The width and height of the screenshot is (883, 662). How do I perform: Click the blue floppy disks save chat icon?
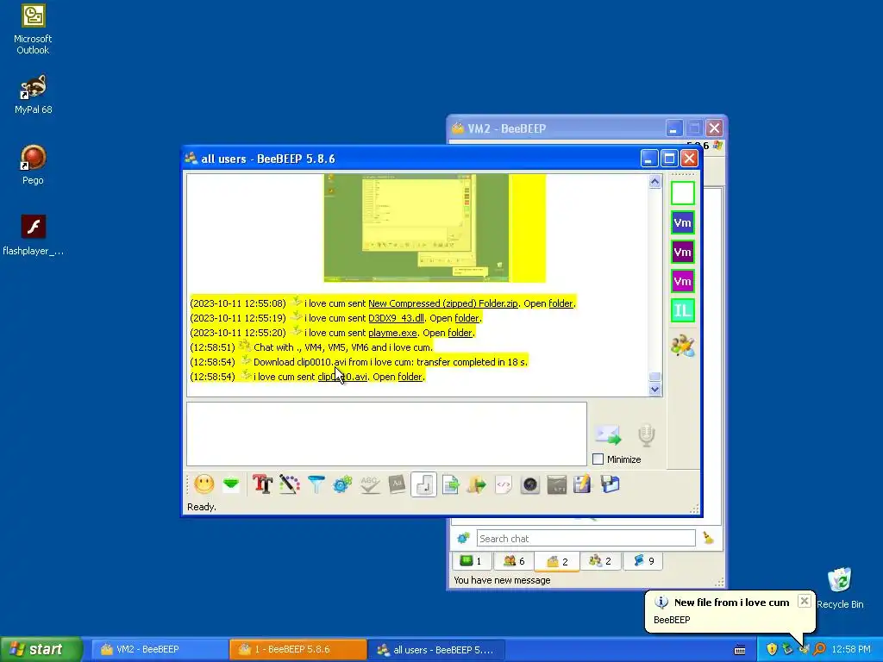coord(610,484)
